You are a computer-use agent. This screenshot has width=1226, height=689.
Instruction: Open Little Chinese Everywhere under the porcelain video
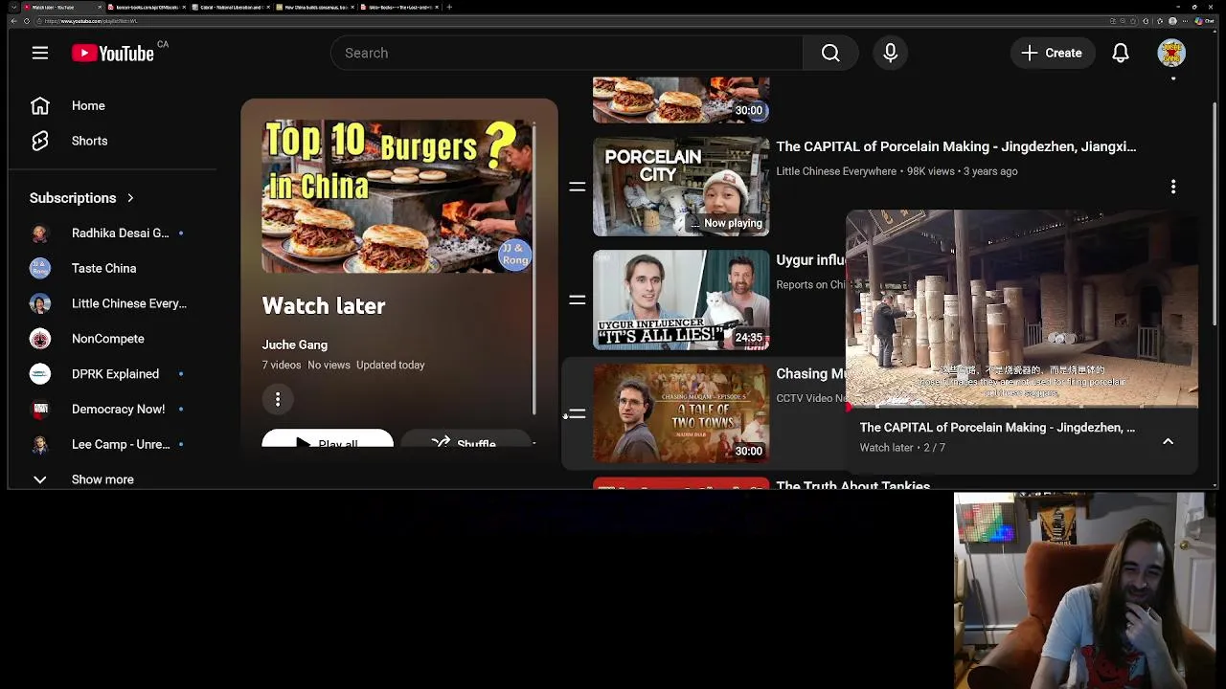(836, 171)
